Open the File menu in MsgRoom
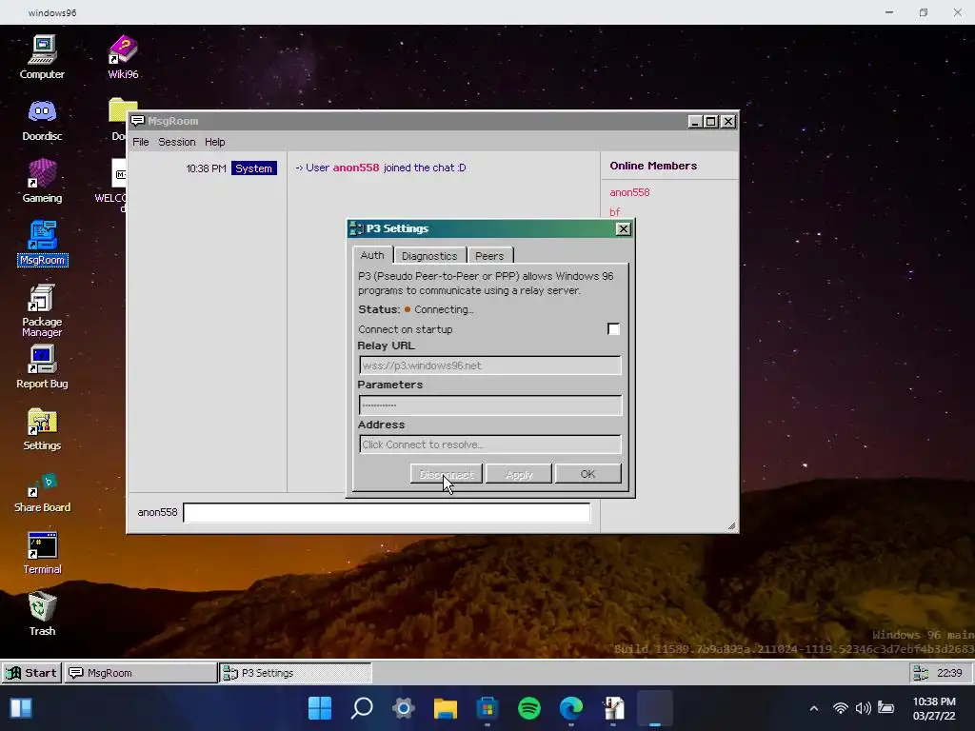 point(141,142)
